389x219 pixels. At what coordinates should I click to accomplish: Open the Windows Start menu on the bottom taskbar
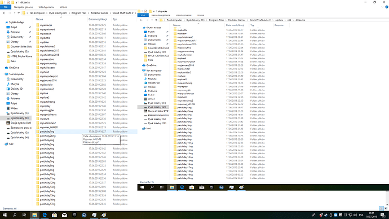[5, 215]
